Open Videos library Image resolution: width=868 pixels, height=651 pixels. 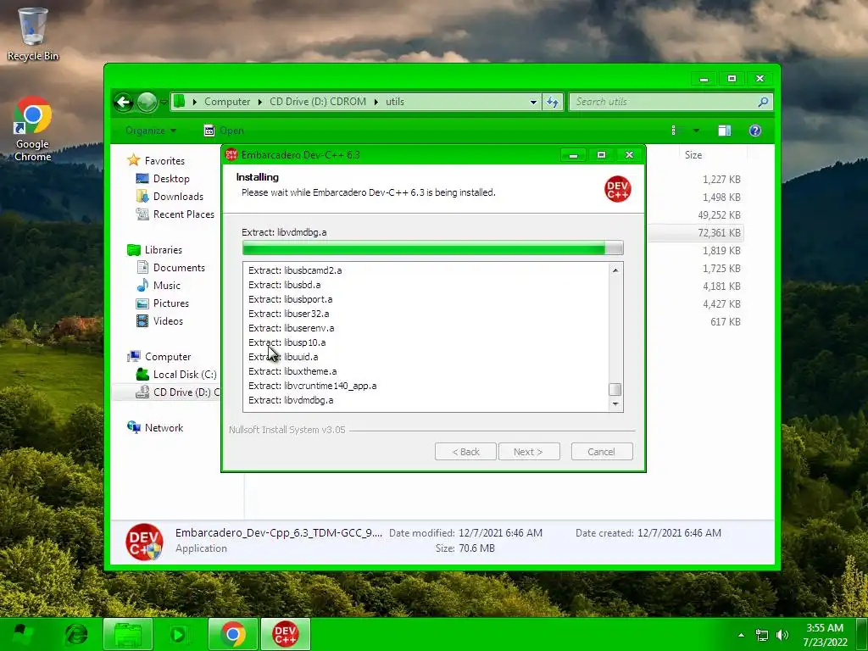pos(168,321)
